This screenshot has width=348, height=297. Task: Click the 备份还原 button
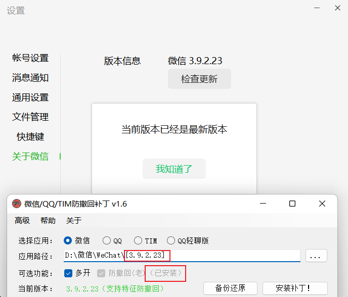pos(230,288)
